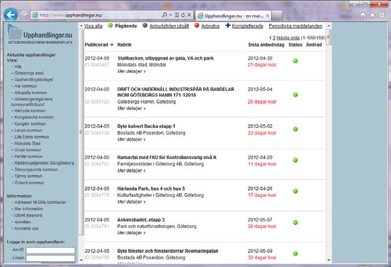The image size is (391, 267).
Task: Click Nästa sida link
Action: 288,38
